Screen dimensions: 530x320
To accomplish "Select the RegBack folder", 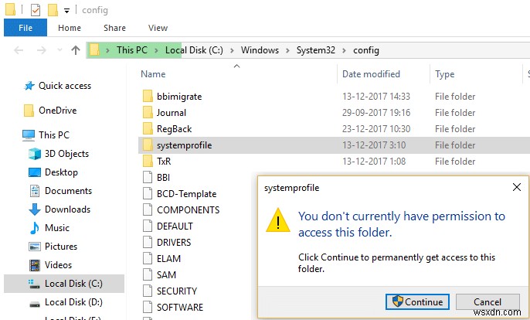I will 174,129.
